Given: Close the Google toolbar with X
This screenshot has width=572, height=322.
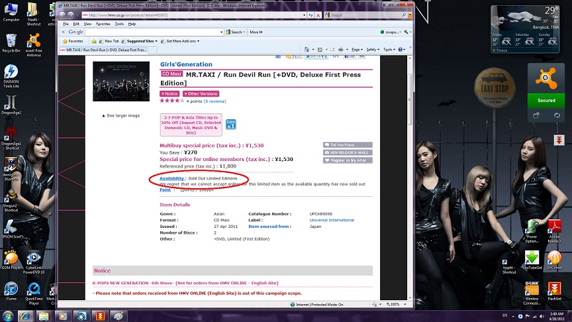Looking at the screenshot, I should point(63,32).
